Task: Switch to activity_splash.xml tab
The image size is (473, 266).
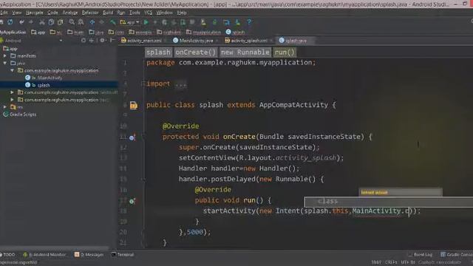Action: 246,41
